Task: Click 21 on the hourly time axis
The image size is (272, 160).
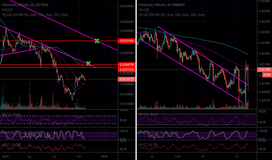Action: point(203,157)
